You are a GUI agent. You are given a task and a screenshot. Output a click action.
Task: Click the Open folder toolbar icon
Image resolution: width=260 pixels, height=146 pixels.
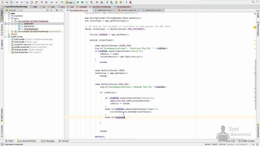tap(2, 2)
